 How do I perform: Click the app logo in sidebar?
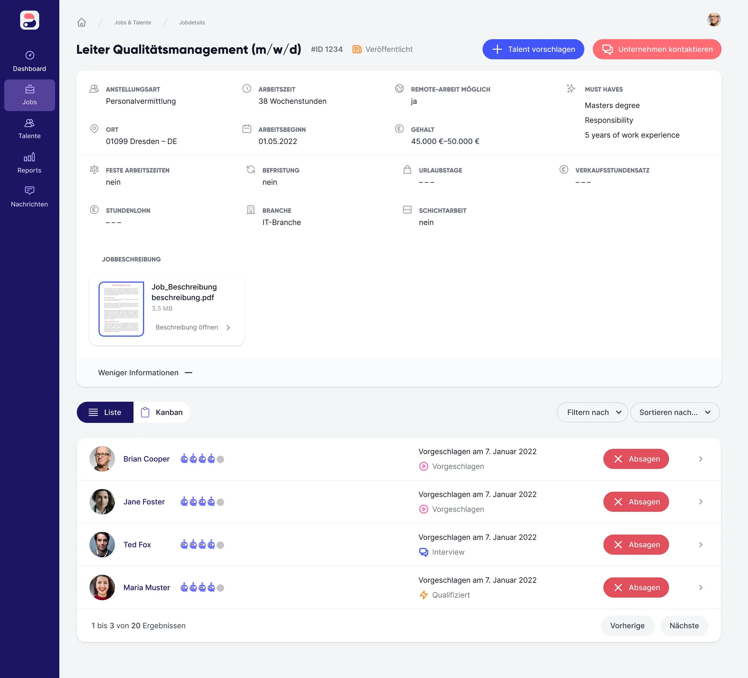pyautogui.click(x=29, y=20)
